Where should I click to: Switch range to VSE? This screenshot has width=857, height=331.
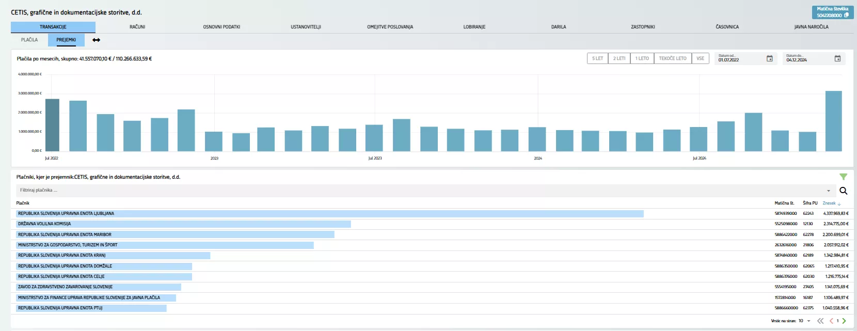point(700,58)
